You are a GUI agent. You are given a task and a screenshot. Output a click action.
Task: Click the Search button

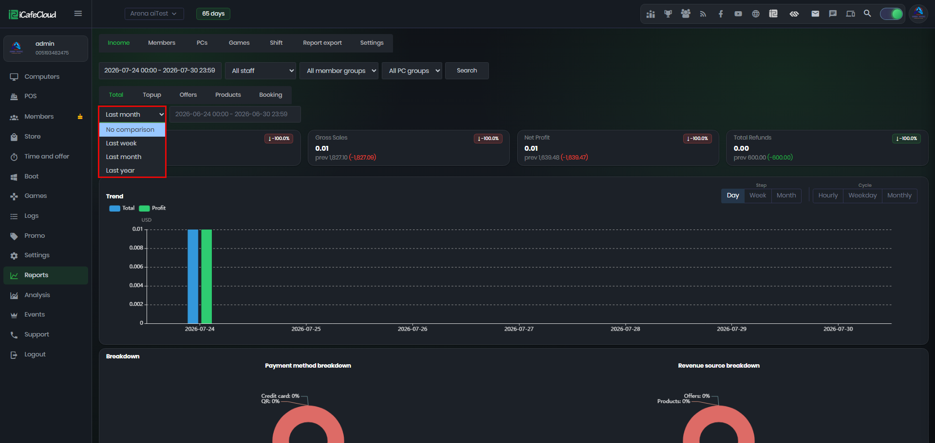467,71
